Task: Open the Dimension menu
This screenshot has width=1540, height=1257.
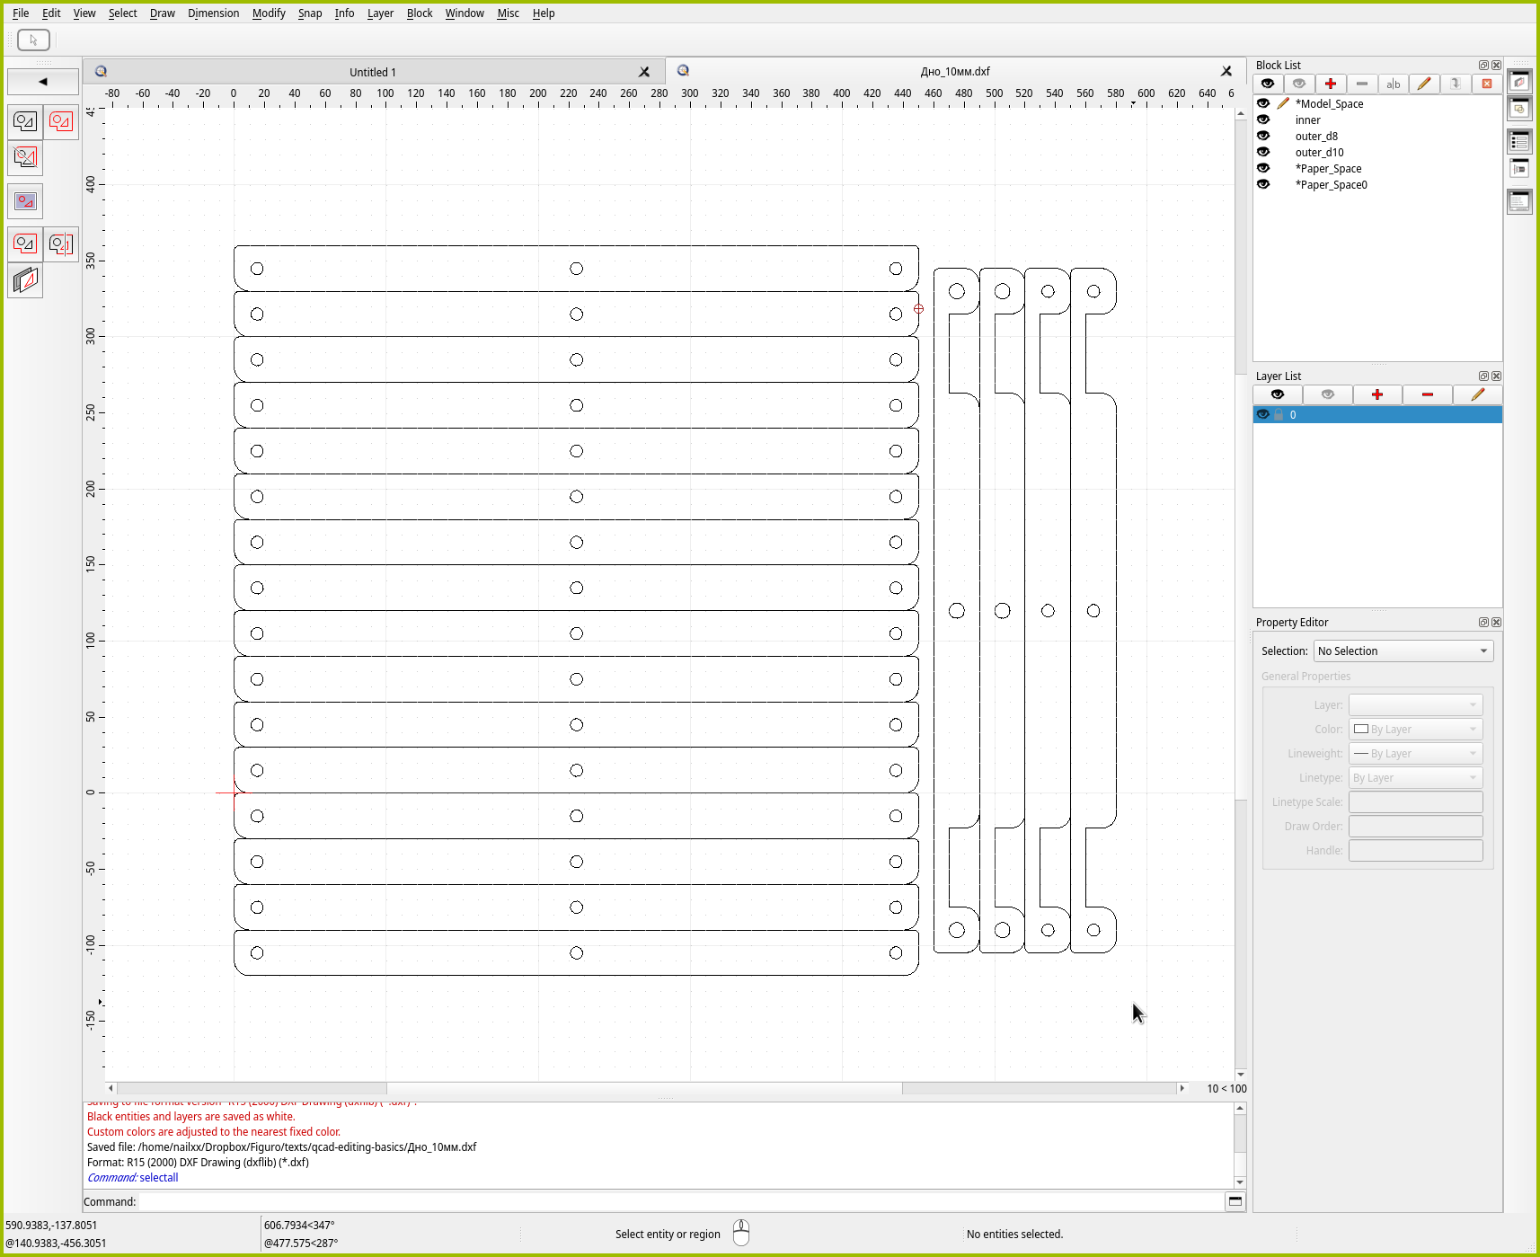Action: 213,13
